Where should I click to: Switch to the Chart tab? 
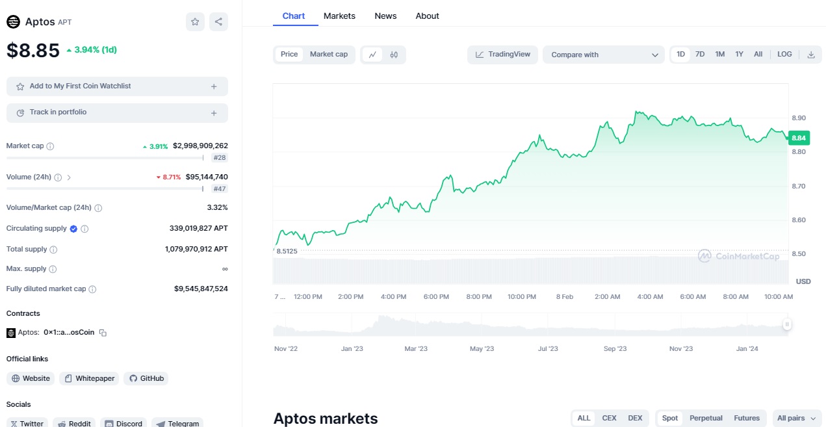coord(294,16)
